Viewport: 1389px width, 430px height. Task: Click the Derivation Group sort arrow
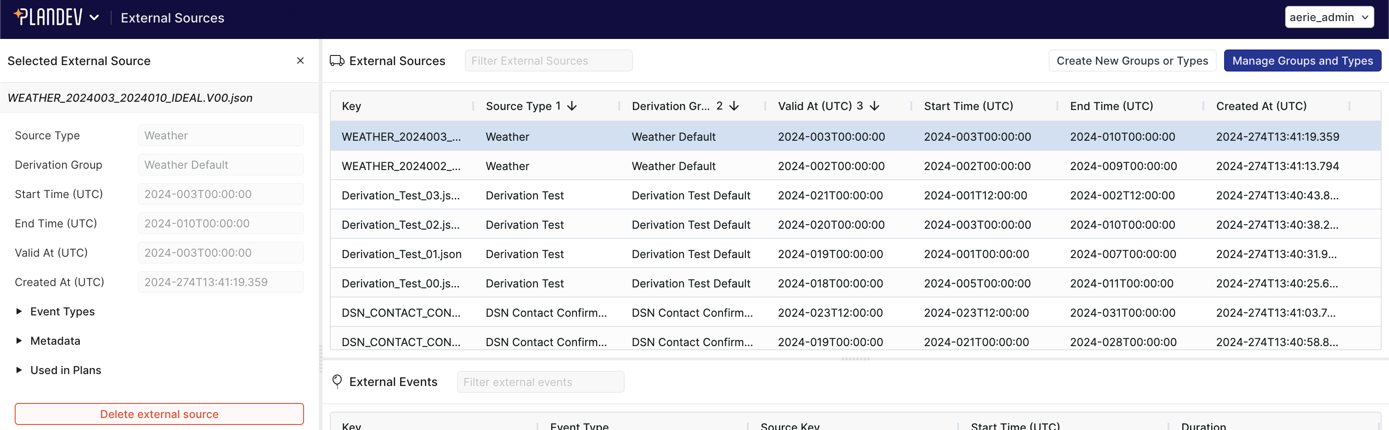[734, 106]
